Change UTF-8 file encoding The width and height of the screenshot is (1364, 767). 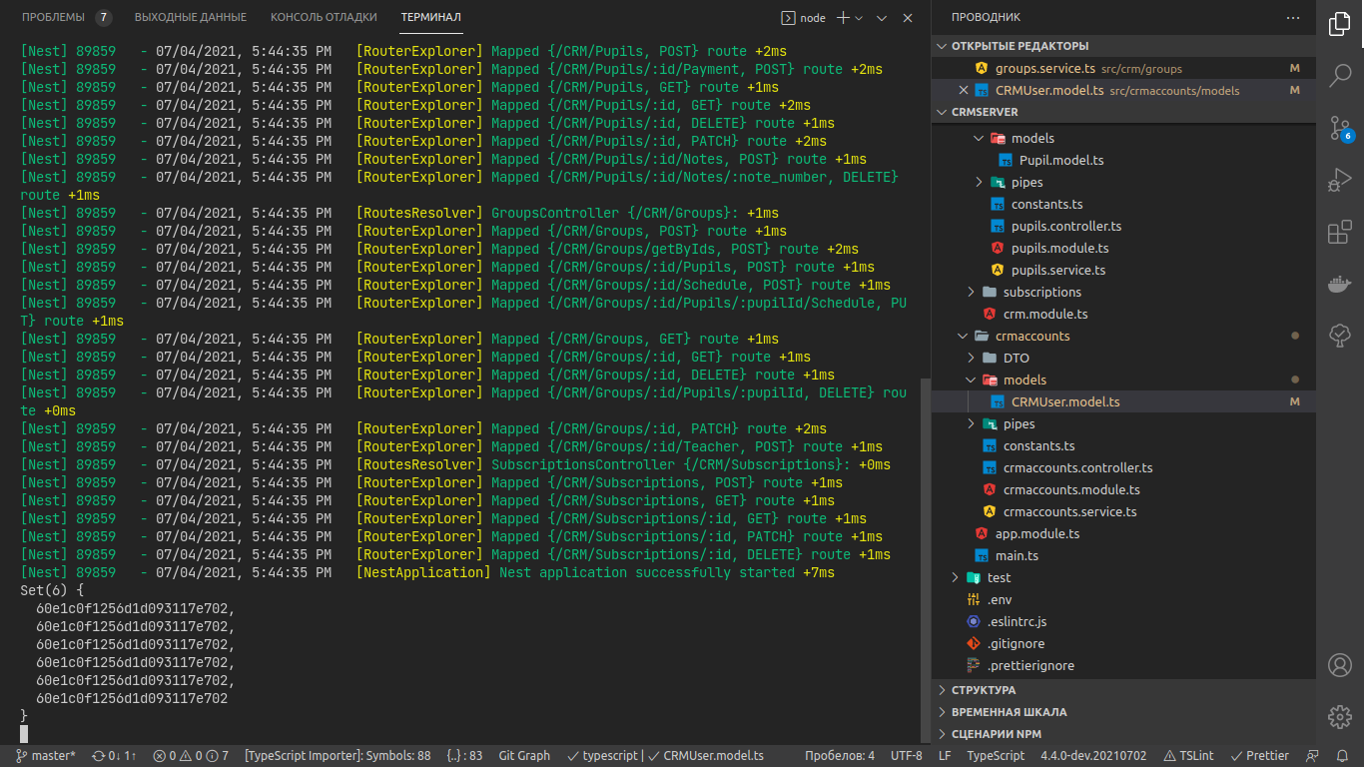(x=907, y=756)
